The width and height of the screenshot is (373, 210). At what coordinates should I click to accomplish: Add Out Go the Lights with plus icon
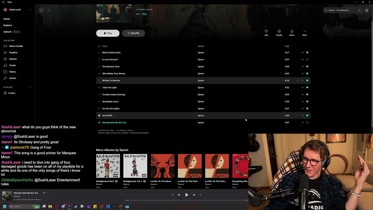(302, 108)
